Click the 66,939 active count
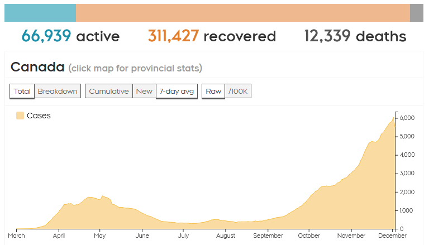Image resolution: width=429 pixels, height=245 pixels. coord(46,36)
